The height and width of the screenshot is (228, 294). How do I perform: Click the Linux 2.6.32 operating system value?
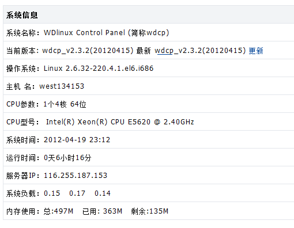[99, 69]
